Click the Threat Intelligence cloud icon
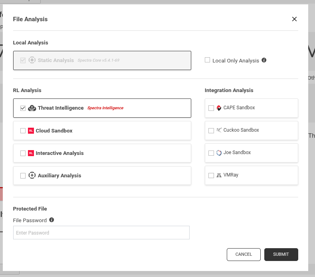The image size is (315, 277). [32, 108]
